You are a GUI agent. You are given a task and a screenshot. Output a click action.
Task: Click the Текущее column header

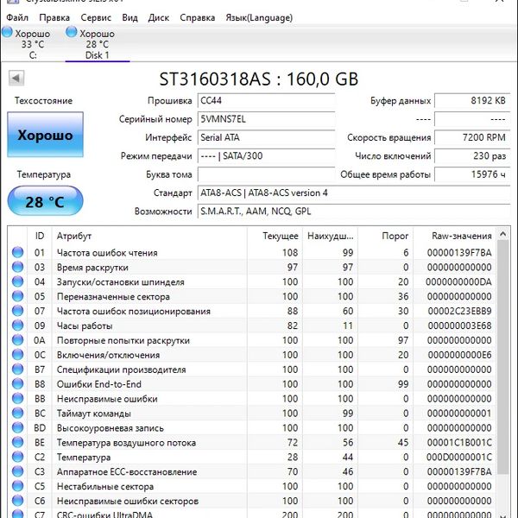(275, 236)
